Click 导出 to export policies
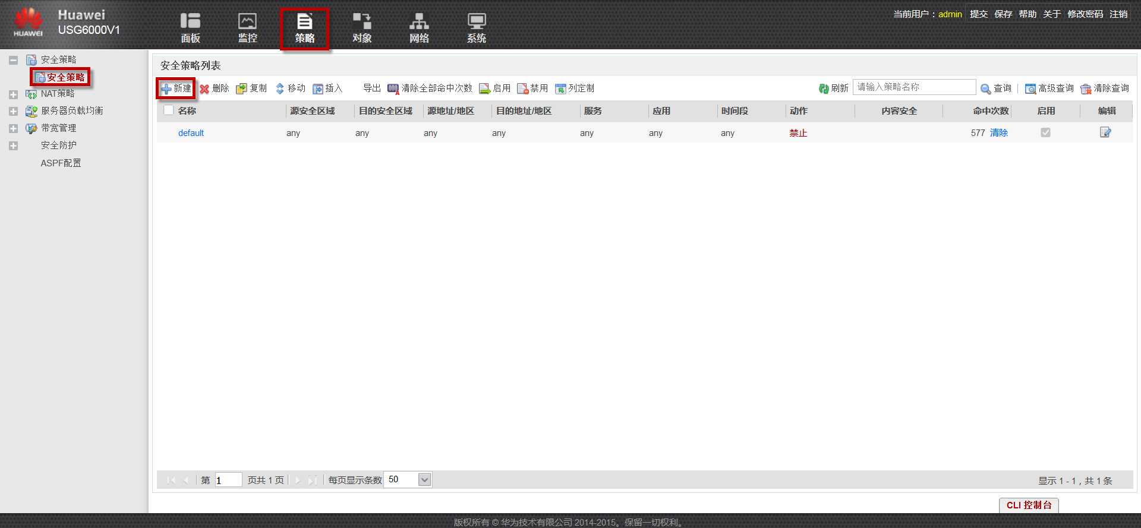 pos(371,88)
